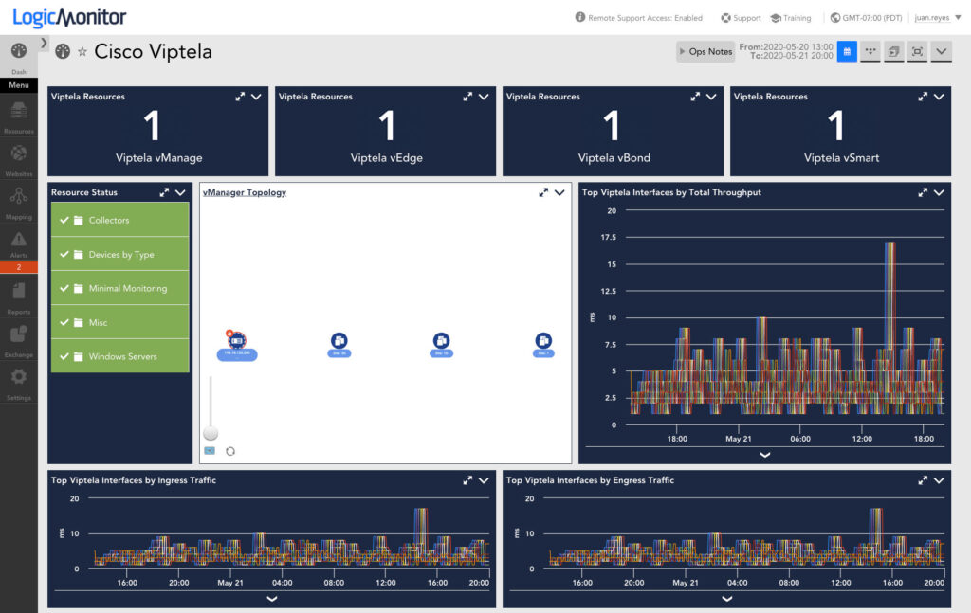971x613 pixels.
Task: Open the Viptela vManage widget dropdown menu
Action: point(254,97)
